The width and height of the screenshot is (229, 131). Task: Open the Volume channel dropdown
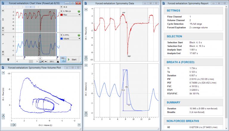pyautogui.click(x=79, y=38)
